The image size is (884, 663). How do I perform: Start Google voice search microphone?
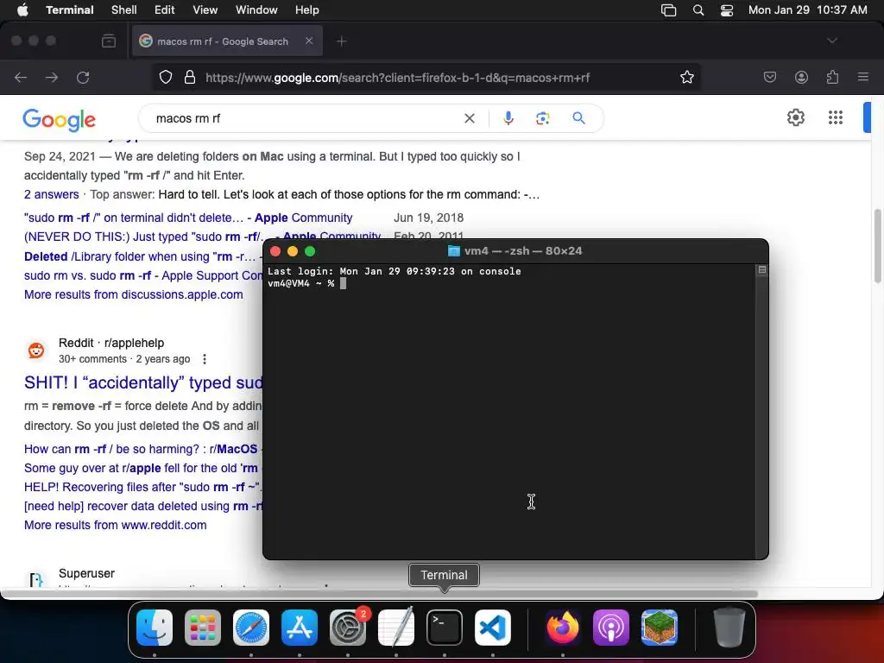click(x=508, y=117)
